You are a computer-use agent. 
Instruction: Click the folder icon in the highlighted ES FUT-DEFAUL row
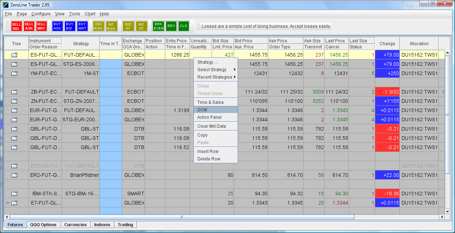14,55
